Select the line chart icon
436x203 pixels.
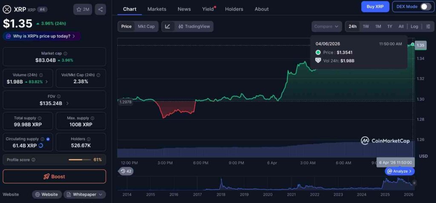click(x=168, y=26)
